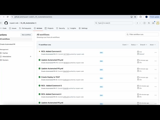This screenshot has height=120, width=160.
Task: Open commit link in Create Automated PR #11 row
Action: coord(66,54)
